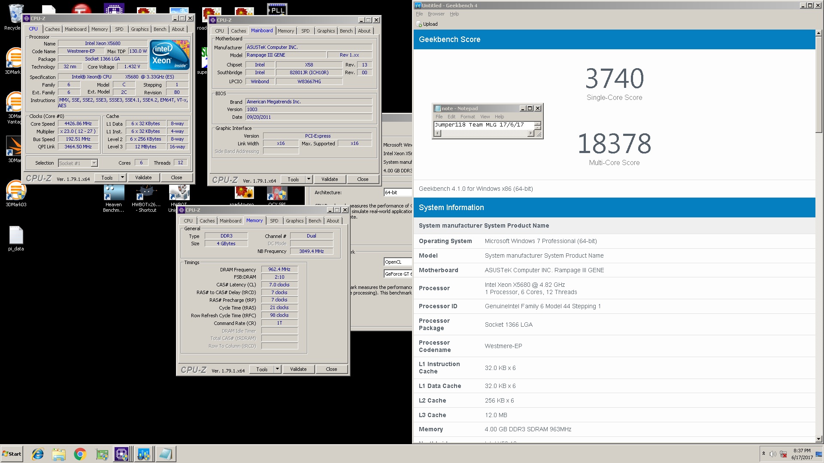Expand Tools dropdown arrow in Mainboard window

pyautogui.click(x=309, y=179)
